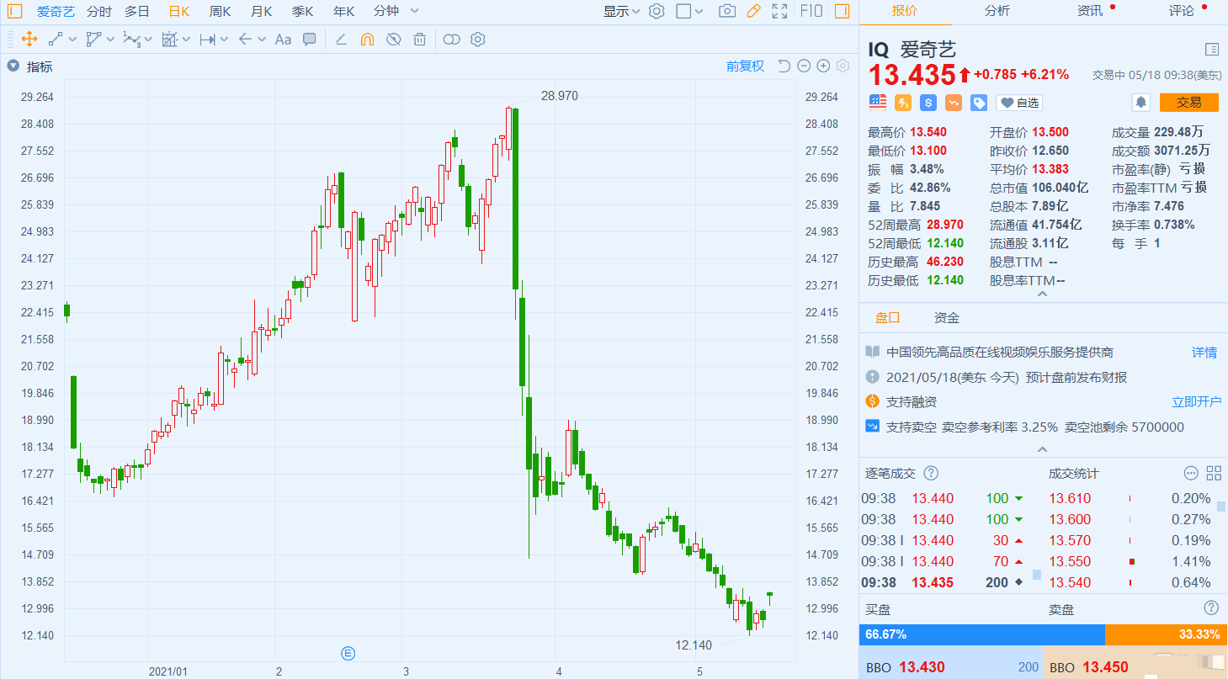Select the 年K yearly chart tab
1228x679 pixels.
tap(343, 12)
